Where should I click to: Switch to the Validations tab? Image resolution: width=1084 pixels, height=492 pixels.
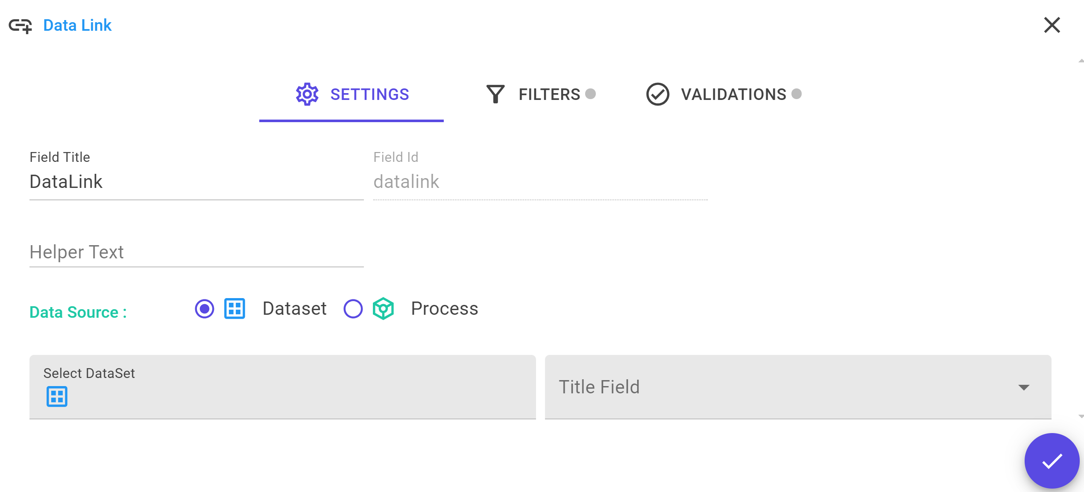point(724,94)
